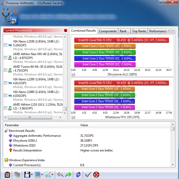Image resolution: width=179 pixels, height=179 pixels.
Task: Click the Benchmark Results group icon
Action: (6, 131)
